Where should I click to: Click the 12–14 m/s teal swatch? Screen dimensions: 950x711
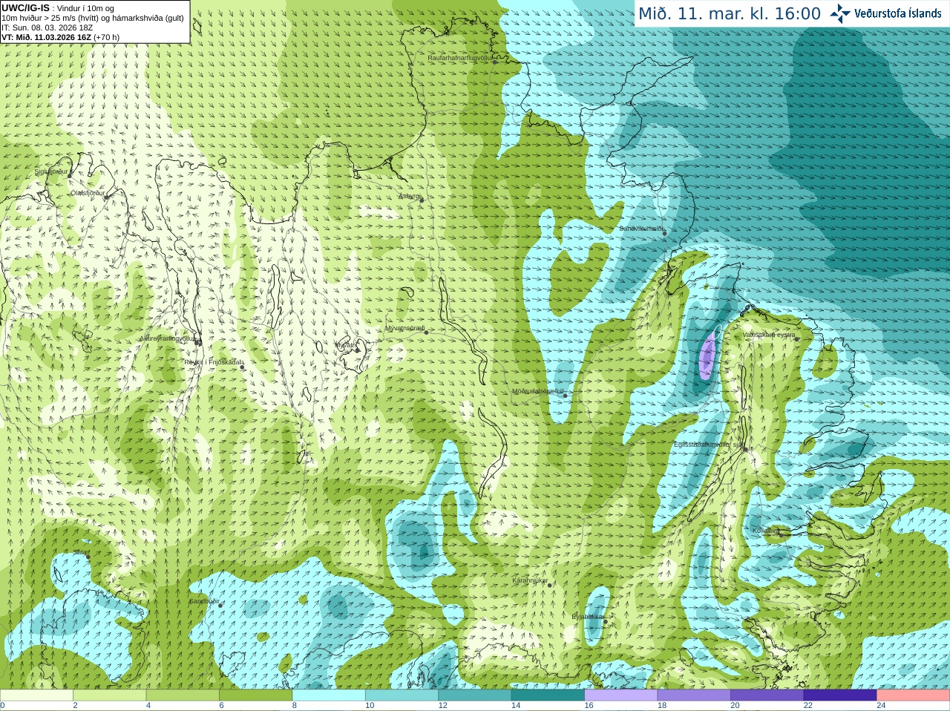pos(475,695)
